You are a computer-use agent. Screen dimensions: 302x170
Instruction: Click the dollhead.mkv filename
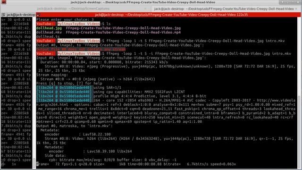click(49, 33)
